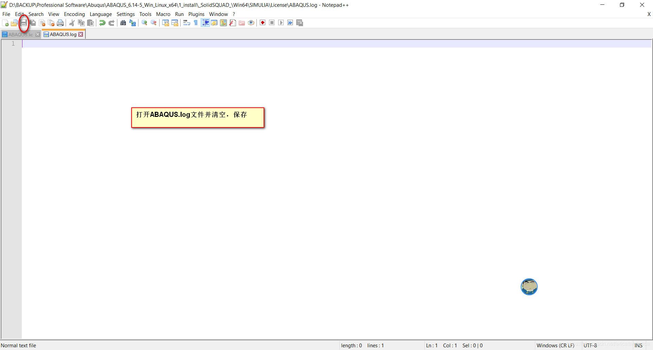Enable document monitoring with the eye icon
The height and width of the screenshot is (350, 653).
251,22
